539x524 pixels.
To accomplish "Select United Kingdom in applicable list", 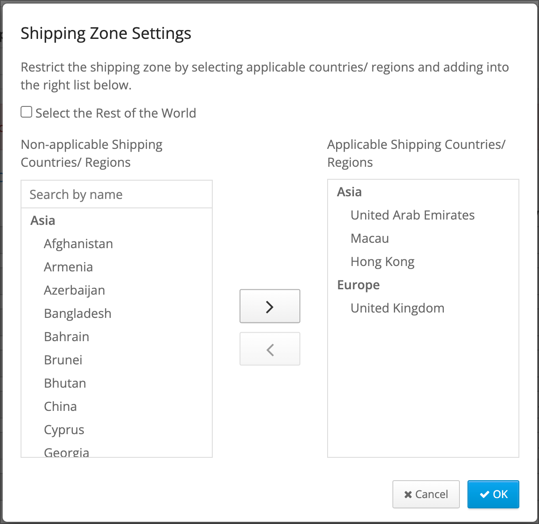I will tap(397, 308).
